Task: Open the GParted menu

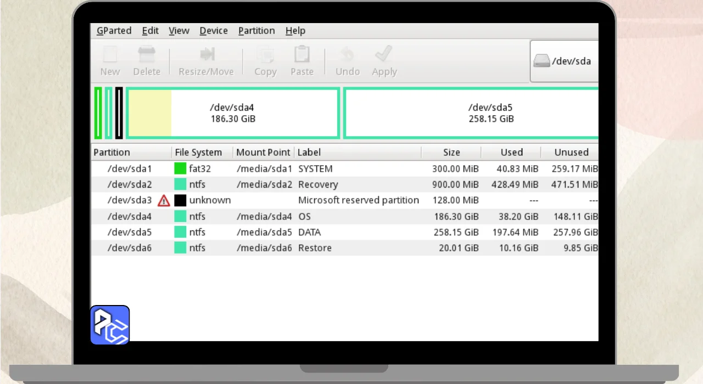Action: [114, 31]
